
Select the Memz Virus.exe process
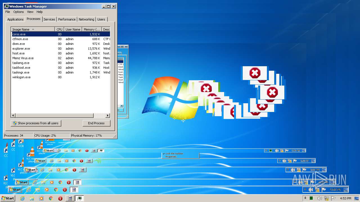(60, 58)
